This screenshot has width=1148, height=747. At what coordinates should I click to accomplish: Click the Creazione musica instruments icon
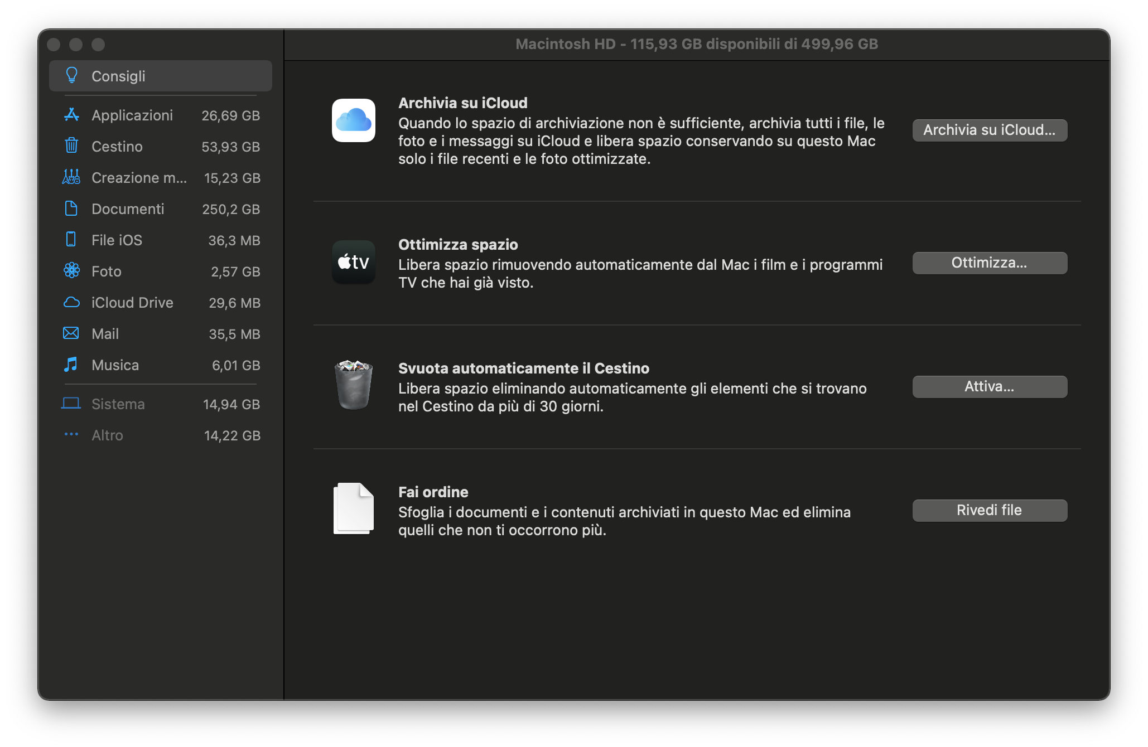71,177
